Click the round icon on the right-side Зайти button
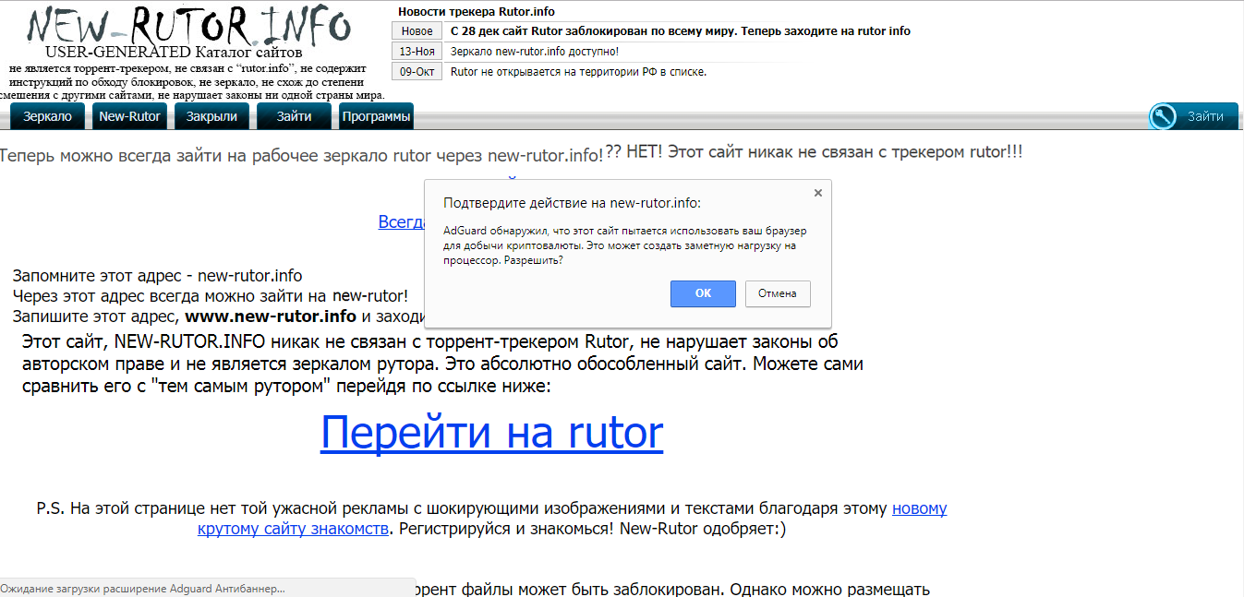This screenshot has width=1244, height=597. (1163, 116)
